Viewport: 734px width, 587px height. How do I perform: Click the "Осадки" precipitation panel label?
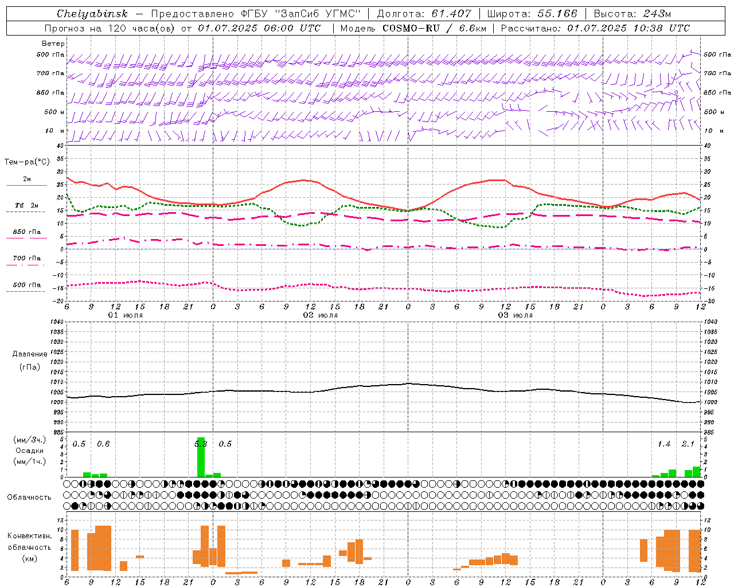(x=30, y=451)
